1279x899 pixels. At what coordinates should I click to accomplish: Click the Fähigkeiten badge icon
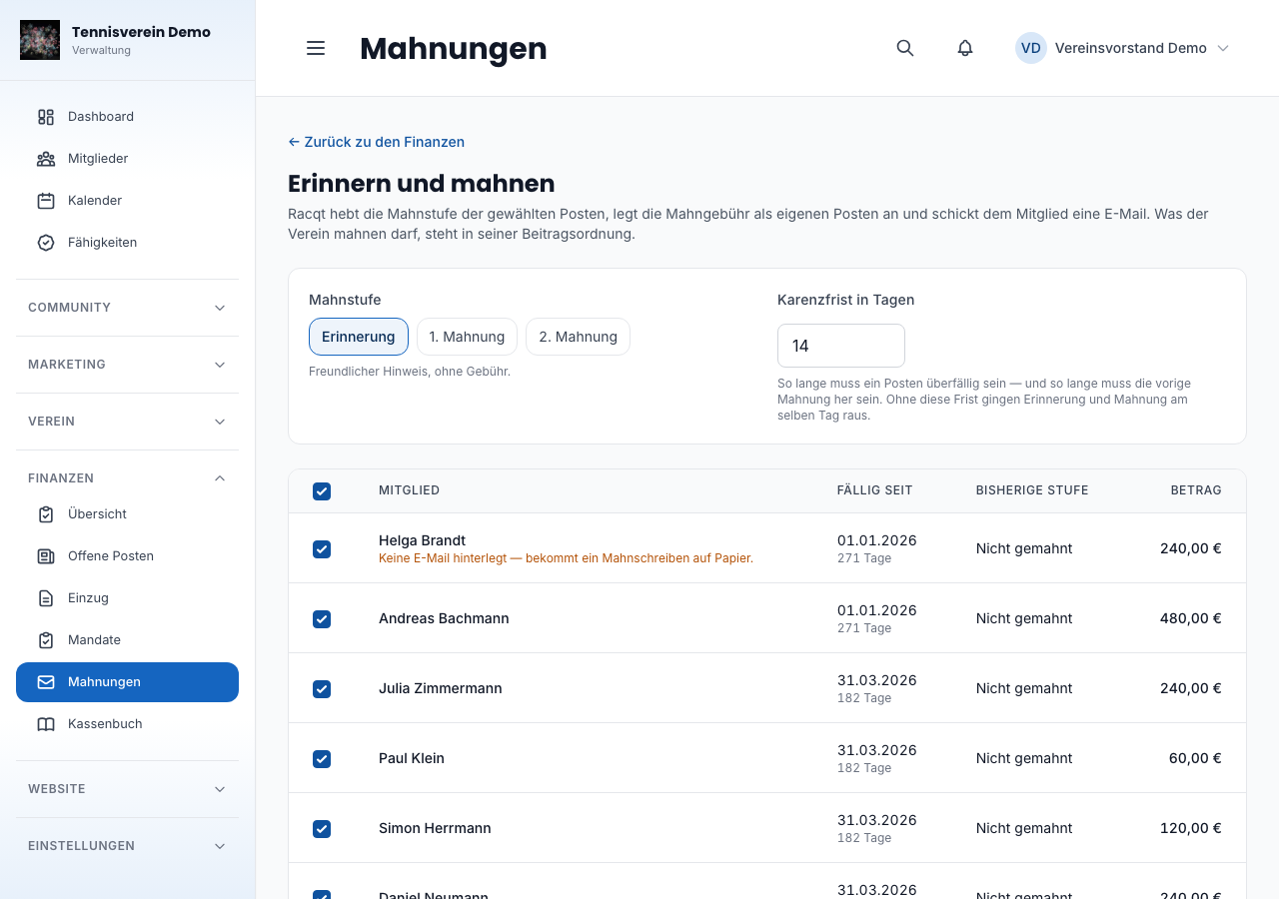tap(46, 243)
